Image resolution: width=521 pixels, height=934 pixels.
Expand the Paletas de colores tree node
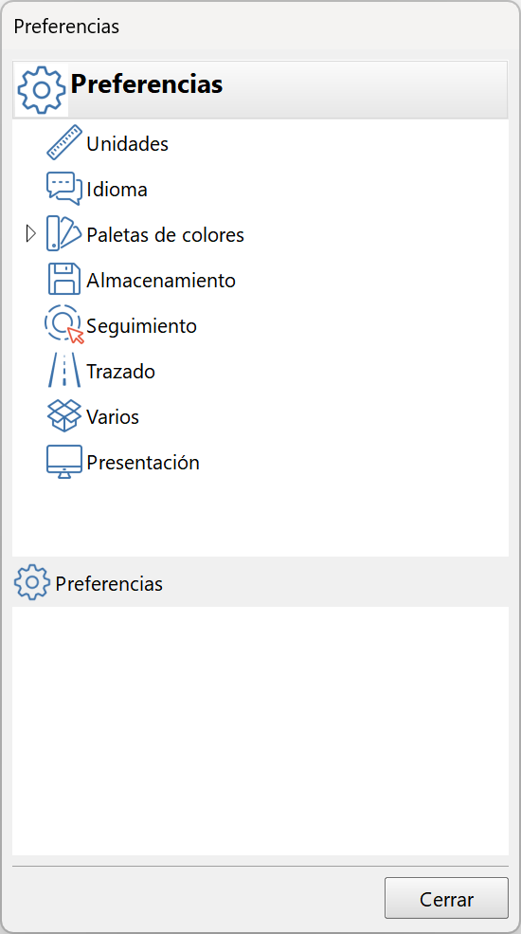(x=31, y=234)
